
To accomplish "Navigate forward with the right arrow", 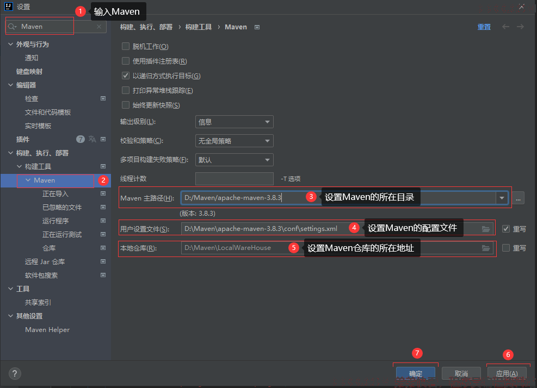I will tap(520, 27).
